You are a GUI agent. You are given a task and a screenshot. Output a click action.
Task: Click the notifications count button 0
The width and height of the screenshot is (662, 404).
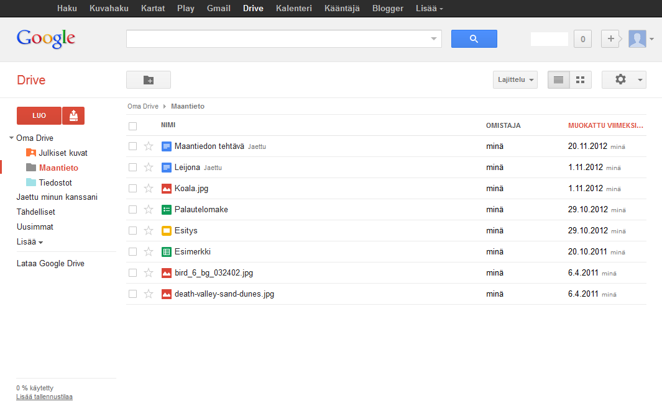(582, 39)
